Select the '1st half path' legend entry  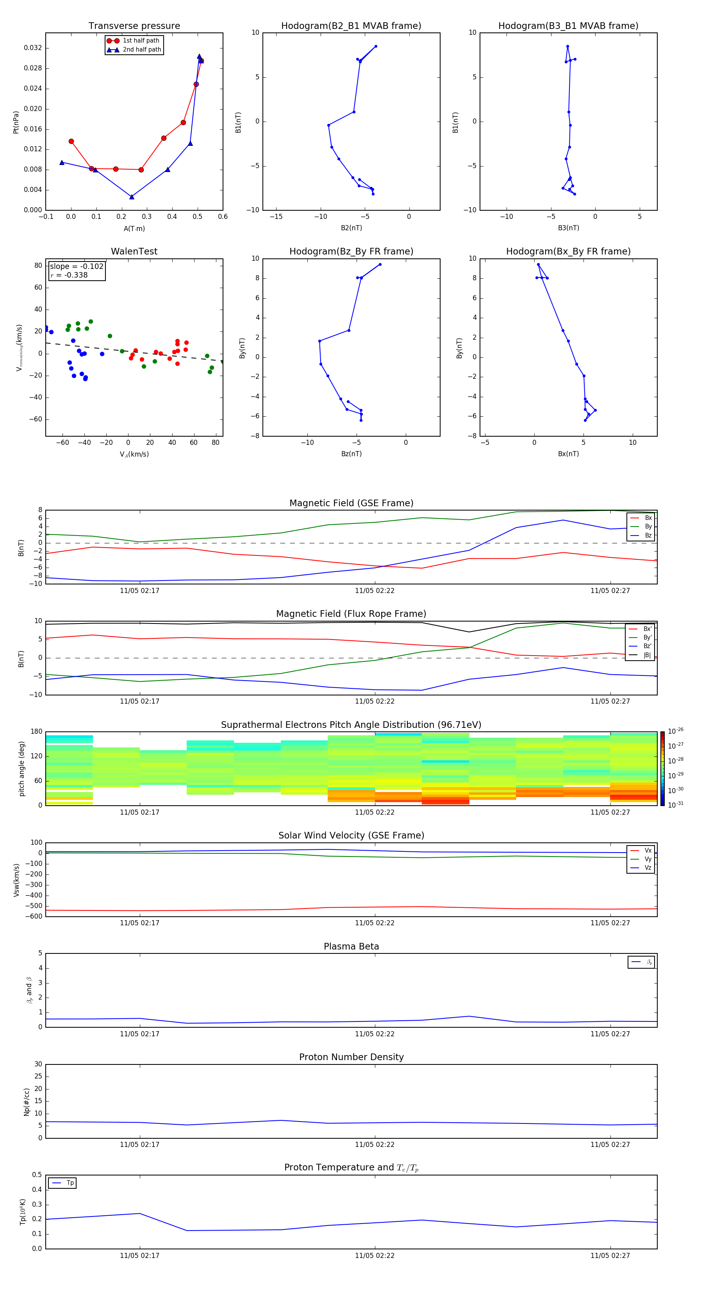(x=134, y=41)
